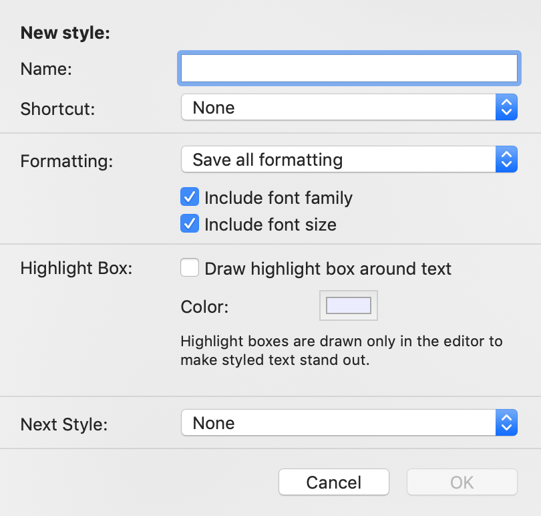The width and height of the screenshot is (541, 516).
Task: Click the Next Style: label
Action: point(64,424)
